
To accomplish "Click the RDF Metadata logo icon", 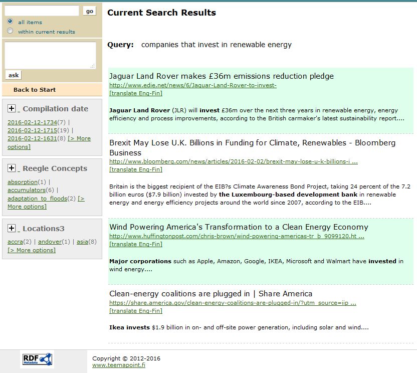I will coord(37,359).
